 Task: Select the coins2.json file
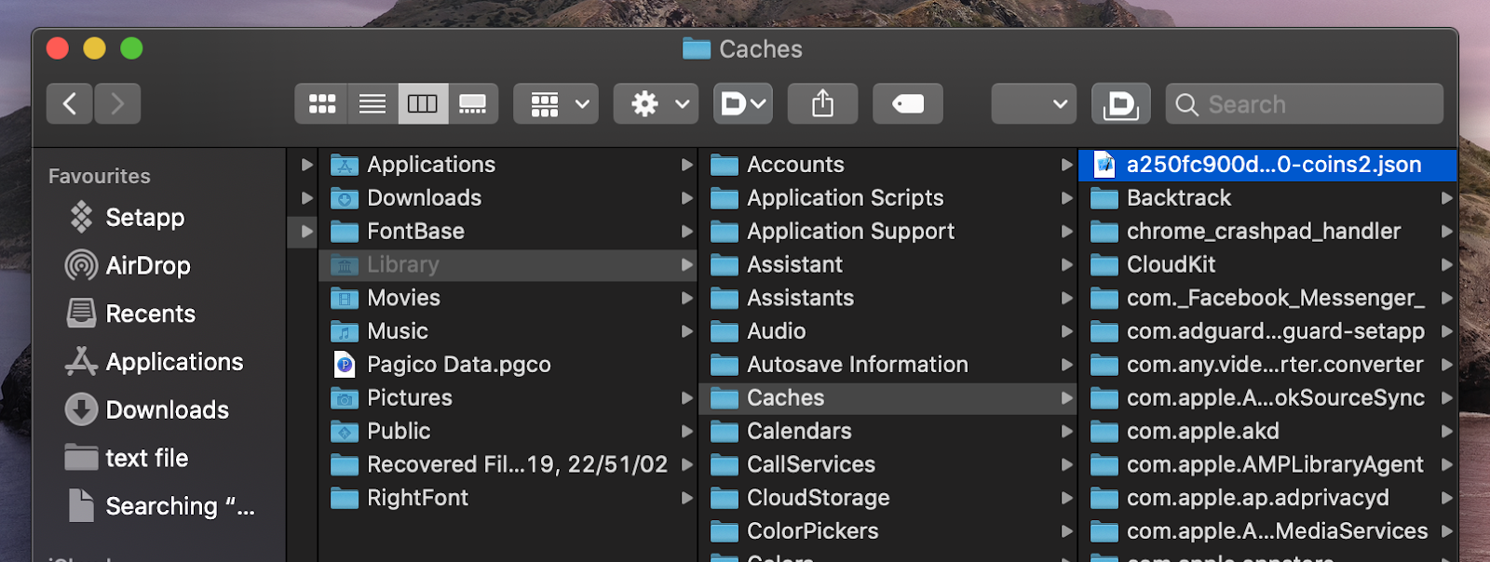point(1268,165)
